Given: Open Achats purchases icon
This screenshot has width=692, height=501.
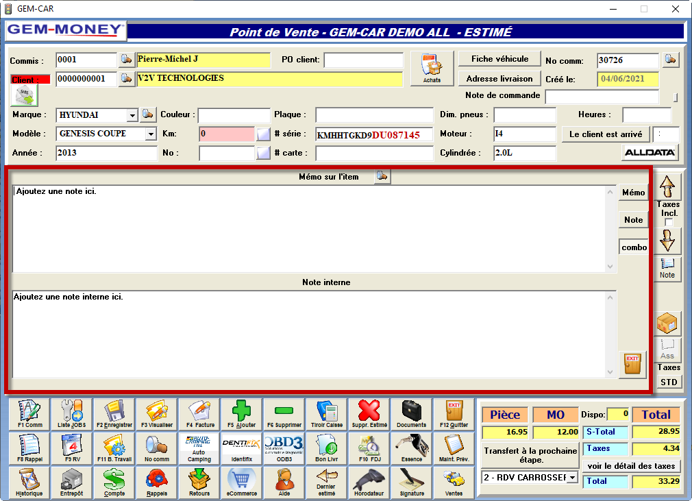Looking at the screenshot, I should (x=432, y=68).
